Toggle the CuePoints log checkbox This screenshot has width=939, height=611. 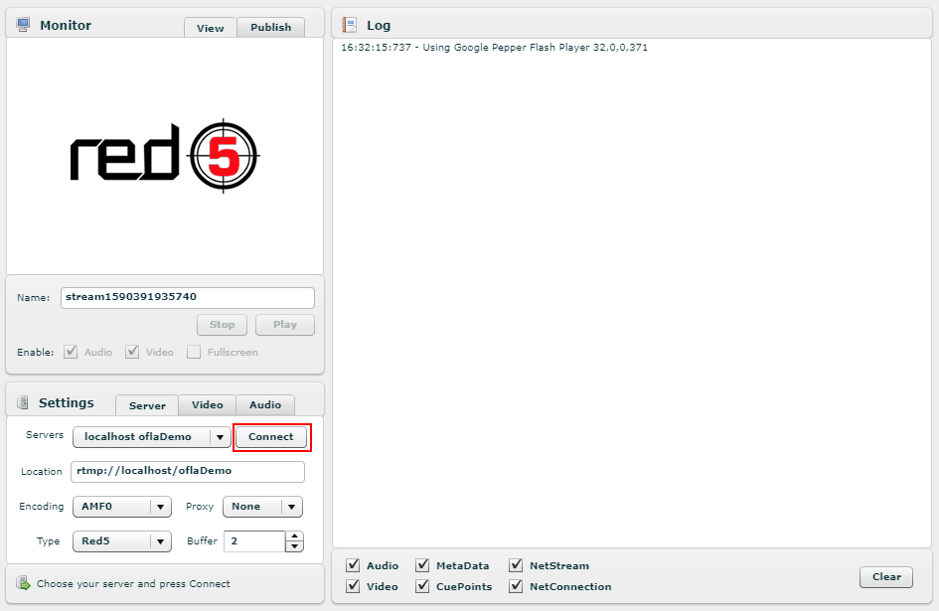pos(422,586)
